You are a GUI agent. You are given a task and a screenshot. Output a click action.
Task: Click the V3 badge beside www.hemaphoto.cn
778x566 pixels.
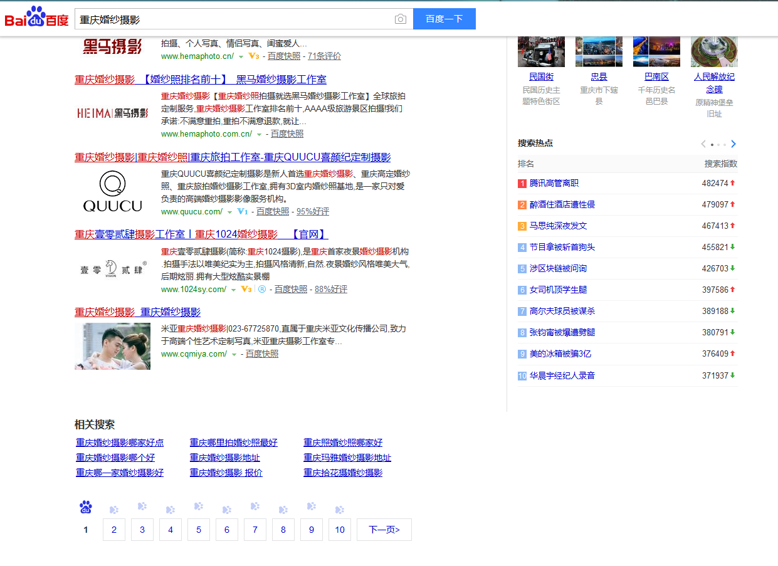(254, 56)
